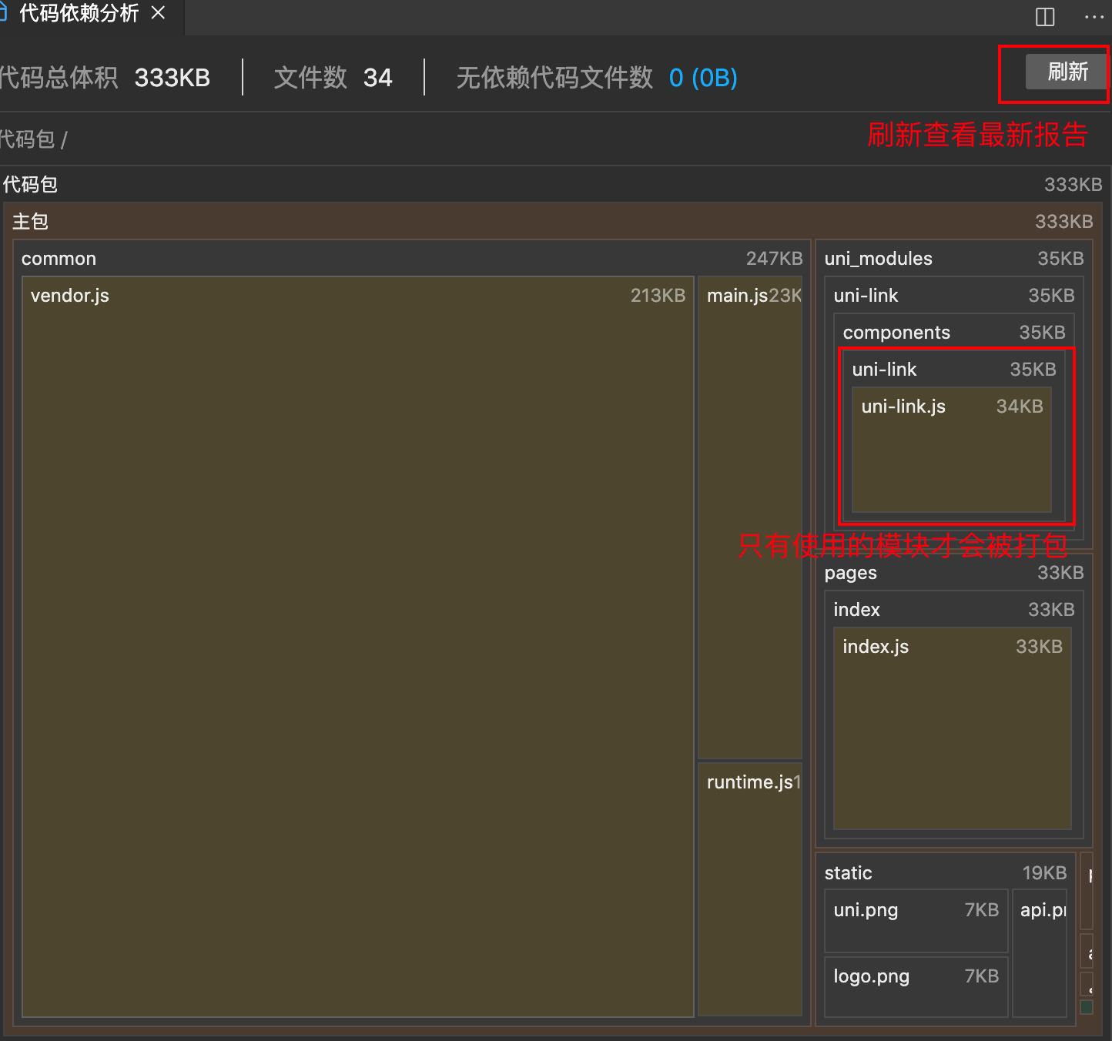
Task: Close the 代码依赖分析 tab
Action: [x=159, y=13]
